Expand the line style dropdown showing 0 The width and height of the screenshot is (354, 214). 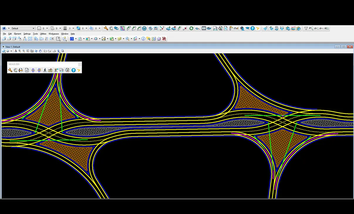point(60,28)
